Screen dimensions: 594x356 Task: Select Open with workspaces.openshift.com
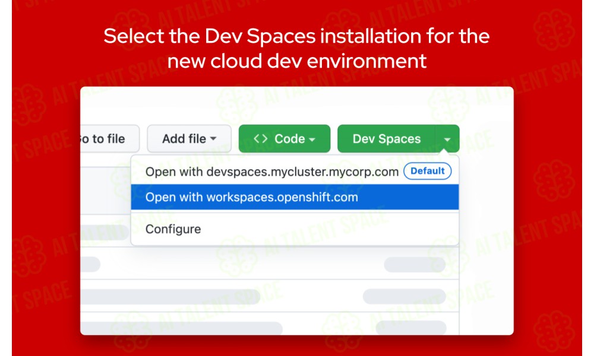tap(295, 197)
